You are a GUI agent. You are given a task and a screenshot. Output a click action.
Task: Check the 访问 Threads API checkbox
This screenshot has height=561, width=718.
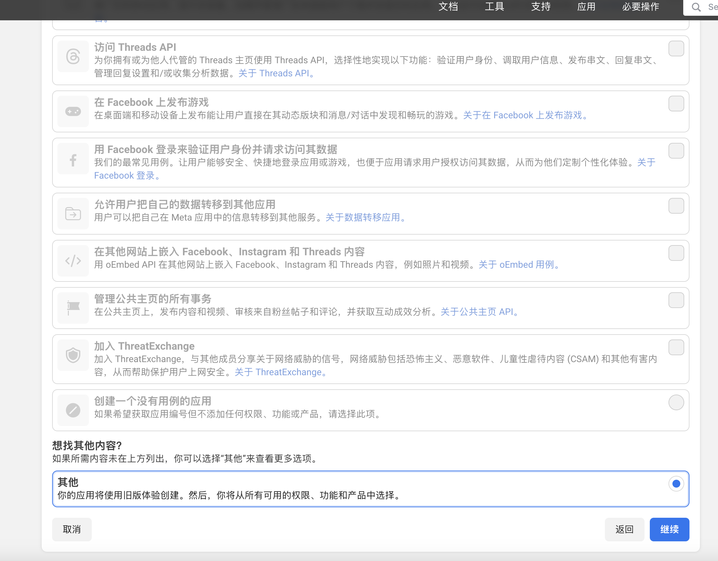coord(676,48)
